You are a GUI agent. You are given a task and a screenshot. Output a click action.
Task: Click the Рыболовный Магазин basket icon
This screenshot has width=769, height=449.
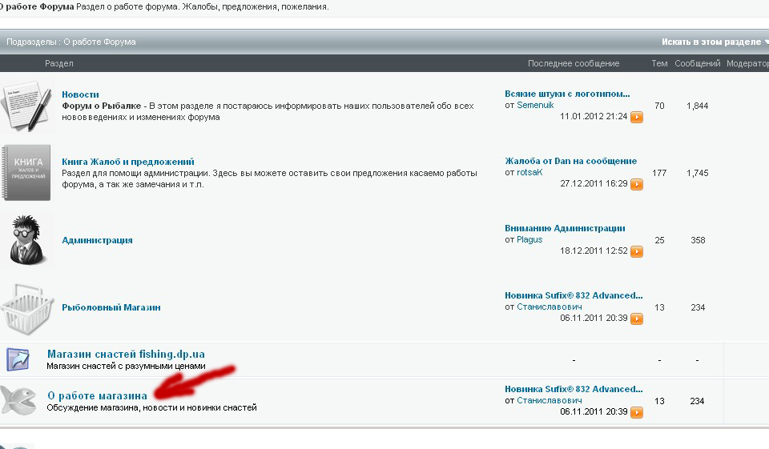point(26,307)
